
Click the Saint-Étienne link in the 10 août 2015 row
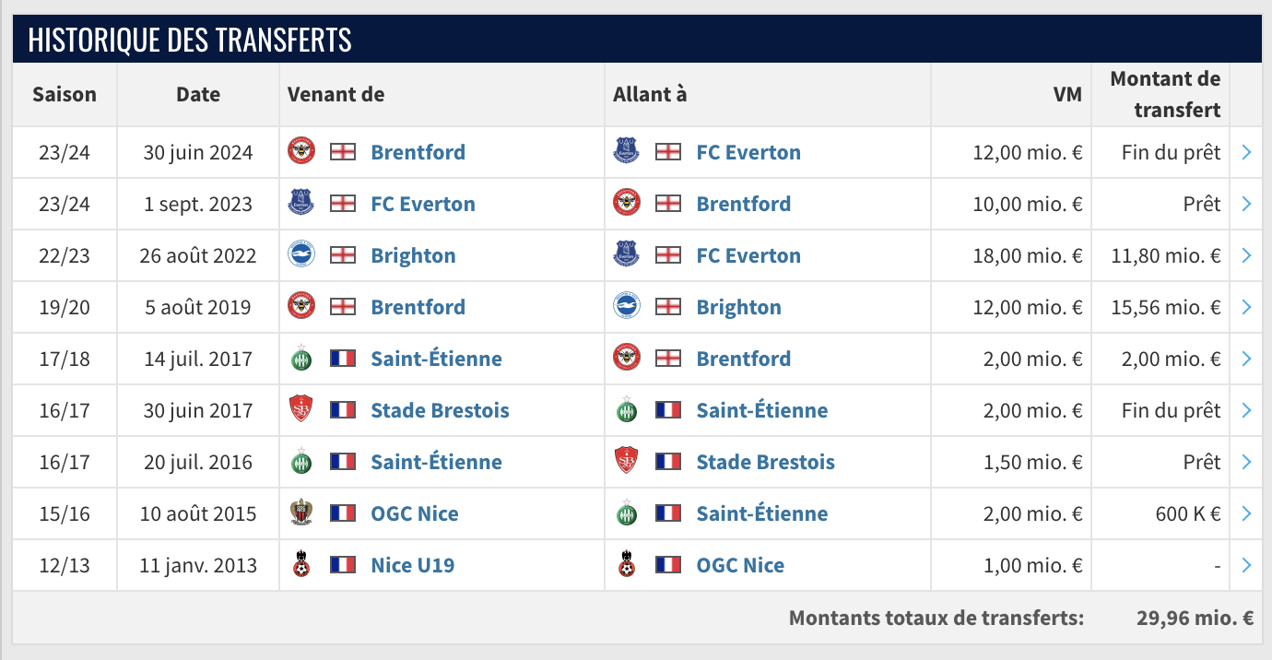(761, 513)
